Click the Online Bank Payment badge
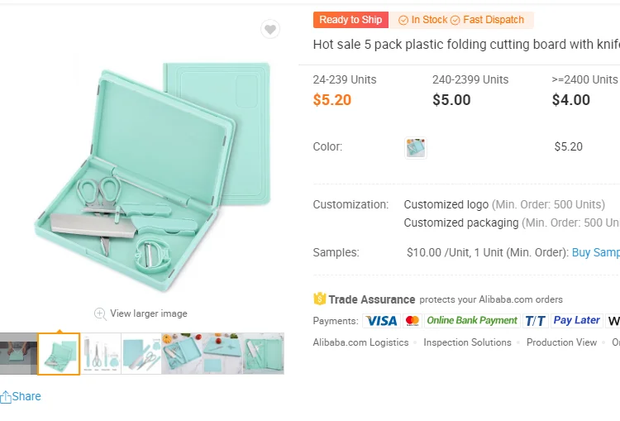Image resolution: width=620 pixels, height=421 pixels. click(x=472, y=321)
